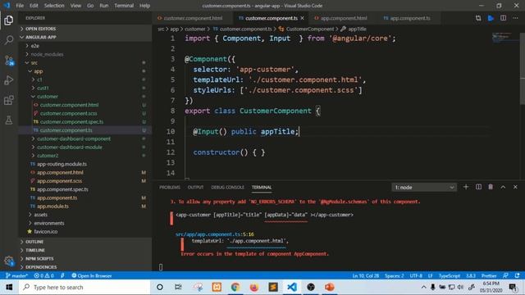Launch Firefox from the taskbar

point(254,287)
